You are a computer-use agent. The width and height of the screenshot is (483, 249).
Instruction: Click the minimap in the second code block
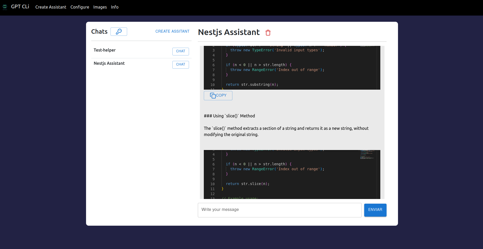pos(368,154)
